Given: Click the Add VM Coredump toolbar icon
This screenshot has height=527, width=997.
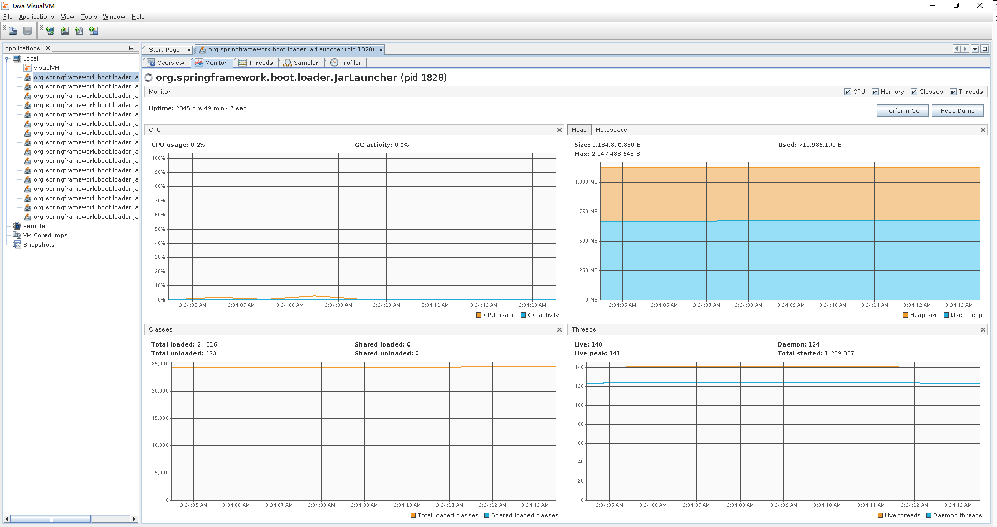Looking at the screenshot, I should pos(79,31).
